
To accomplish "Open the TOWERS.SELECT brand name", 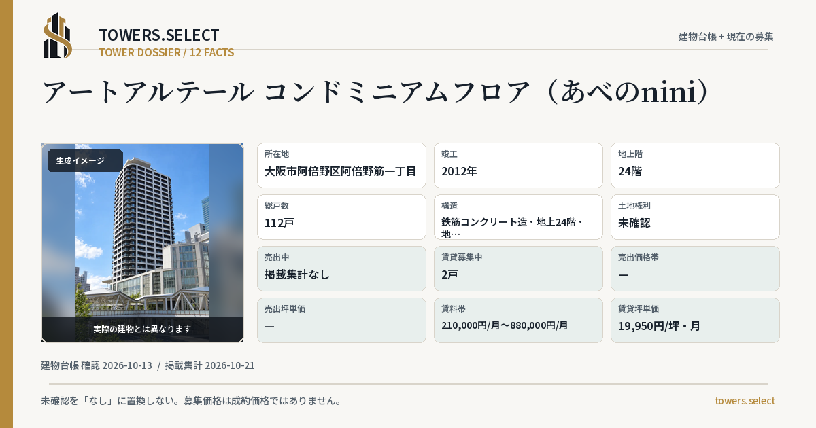I will click(x=159, y=35).
